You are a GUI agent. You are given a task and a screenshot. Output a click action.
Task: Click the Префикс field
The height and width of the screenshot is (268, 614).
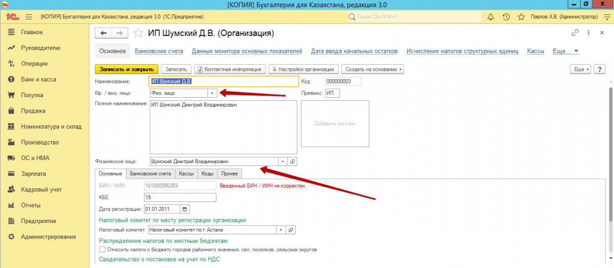pos(332,94)
